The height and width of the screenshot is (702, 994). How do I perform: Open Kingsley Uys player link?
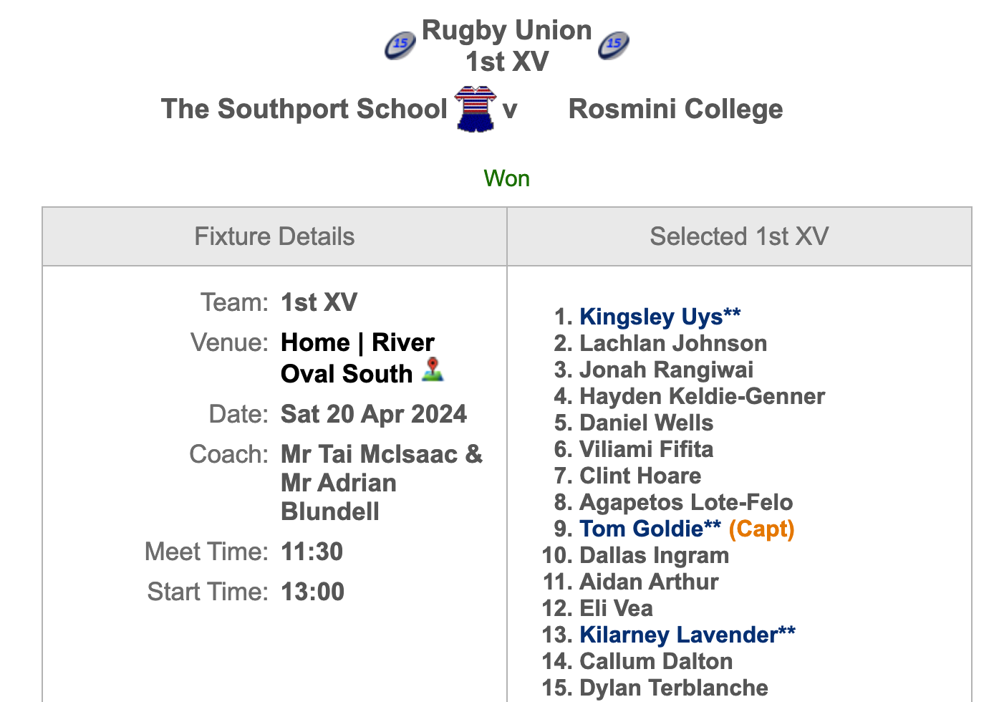pyautogui.click(x=660, y=317)
